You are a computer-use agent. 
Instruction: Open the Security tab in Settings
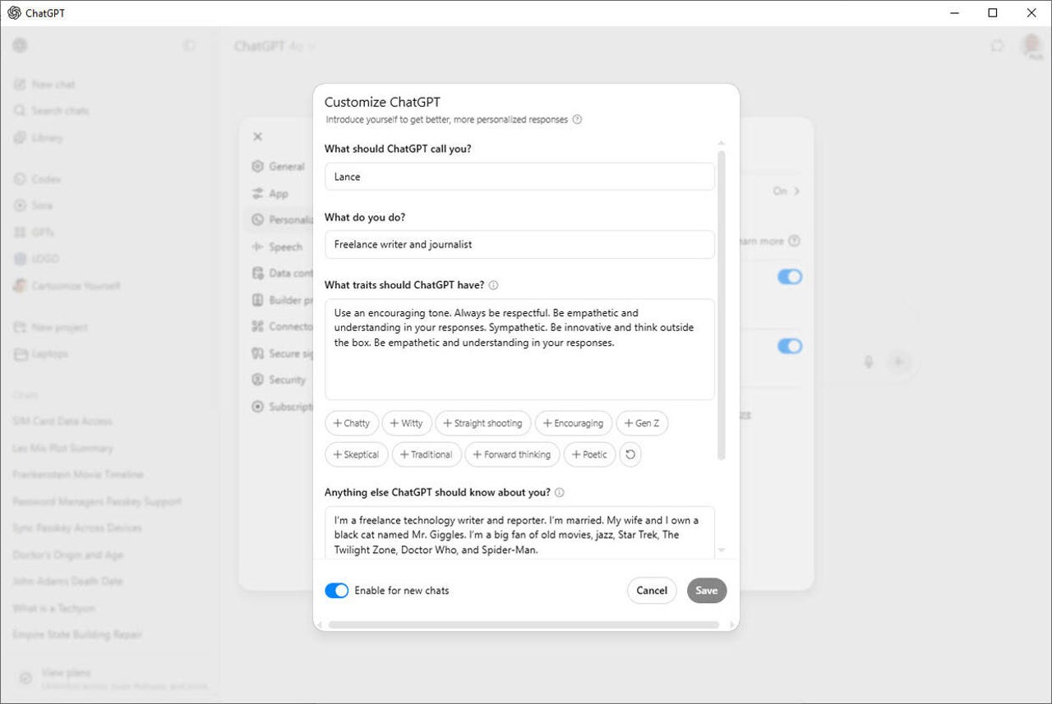[x=279, y=380]
